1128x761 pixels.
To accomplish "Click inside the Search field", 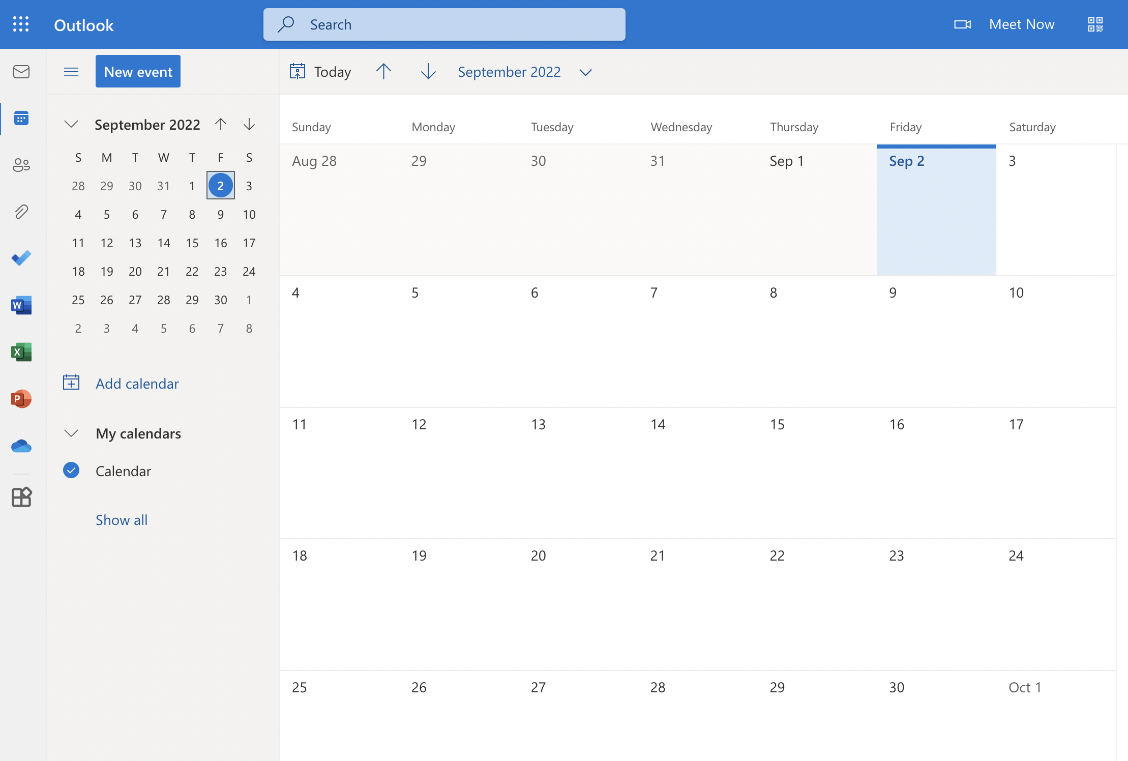I will [x=444, y=24].
